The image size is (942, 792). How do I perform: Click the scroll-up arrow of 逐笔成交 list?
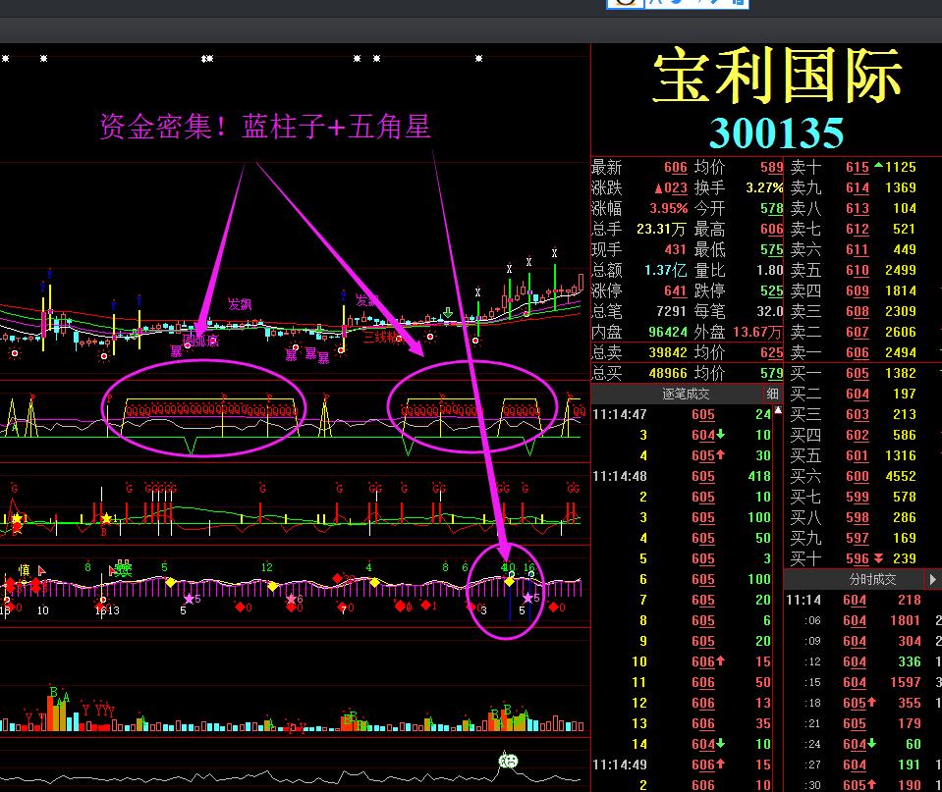tap(779, 410)
